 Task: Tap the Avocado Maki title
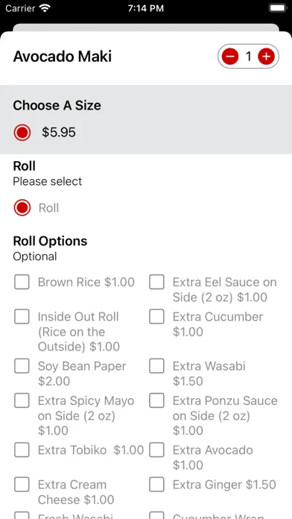[x=63, y=57]
